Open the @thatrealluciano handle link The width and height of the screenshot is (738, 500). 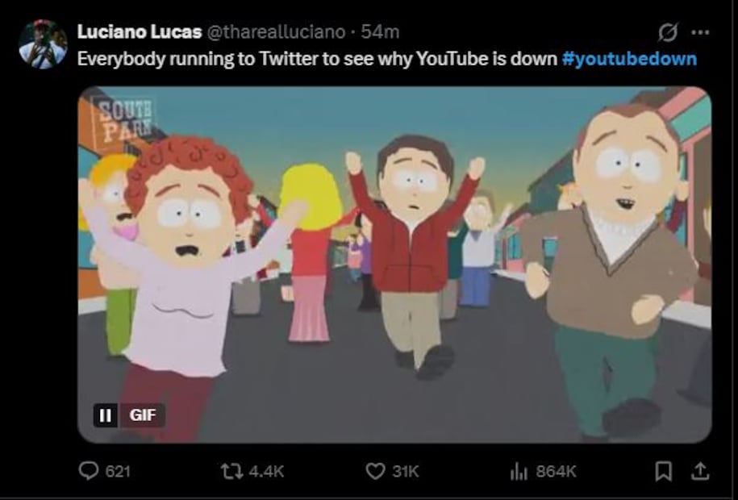[x=276, y=32]
